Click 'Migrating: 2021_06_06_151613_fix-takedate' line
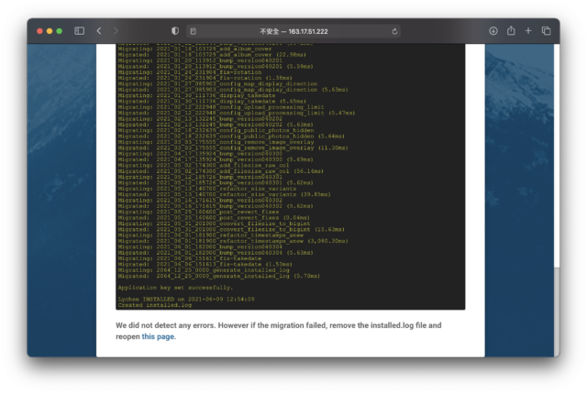 pyautogui.click(x=190, y=258)
